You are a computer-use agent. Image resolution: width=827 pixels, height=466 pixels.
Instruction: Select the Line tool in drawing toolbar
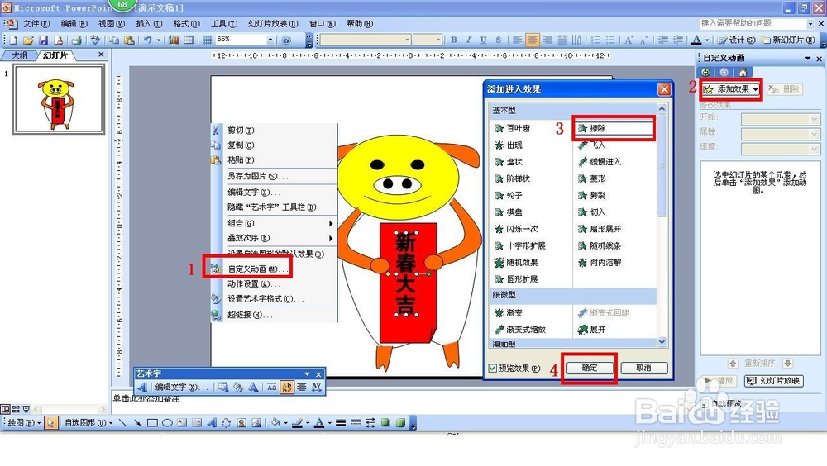point(122,423)
